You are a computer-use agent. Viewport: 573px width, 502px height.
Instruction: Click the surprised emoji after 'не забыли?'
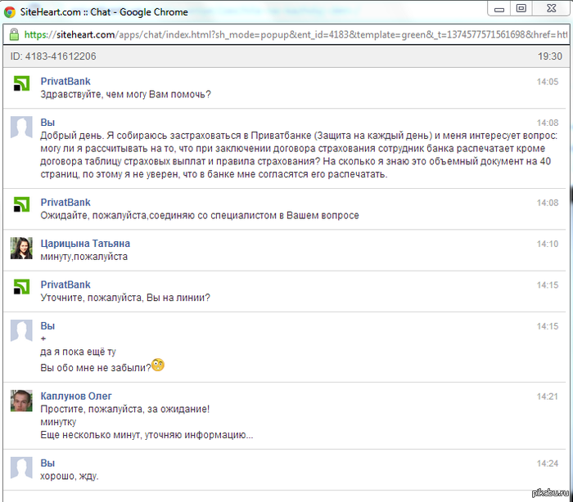tap(158, 365)
